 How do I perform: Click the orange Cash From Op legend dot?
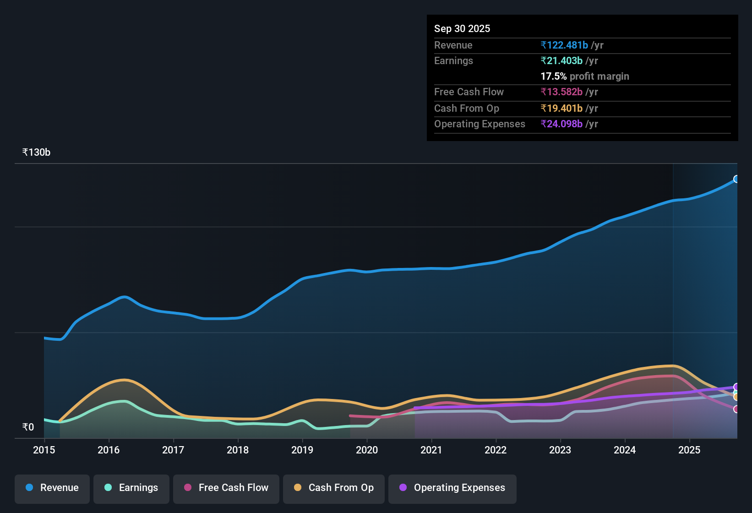pos(297,488)
